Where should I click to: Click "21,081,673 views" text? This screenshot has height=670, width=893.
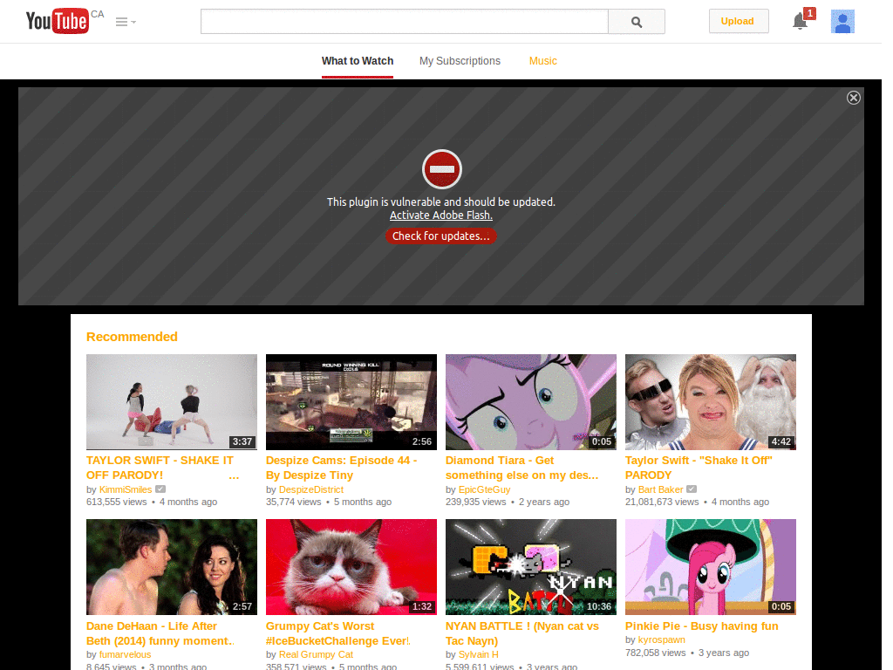coord(662,502)
